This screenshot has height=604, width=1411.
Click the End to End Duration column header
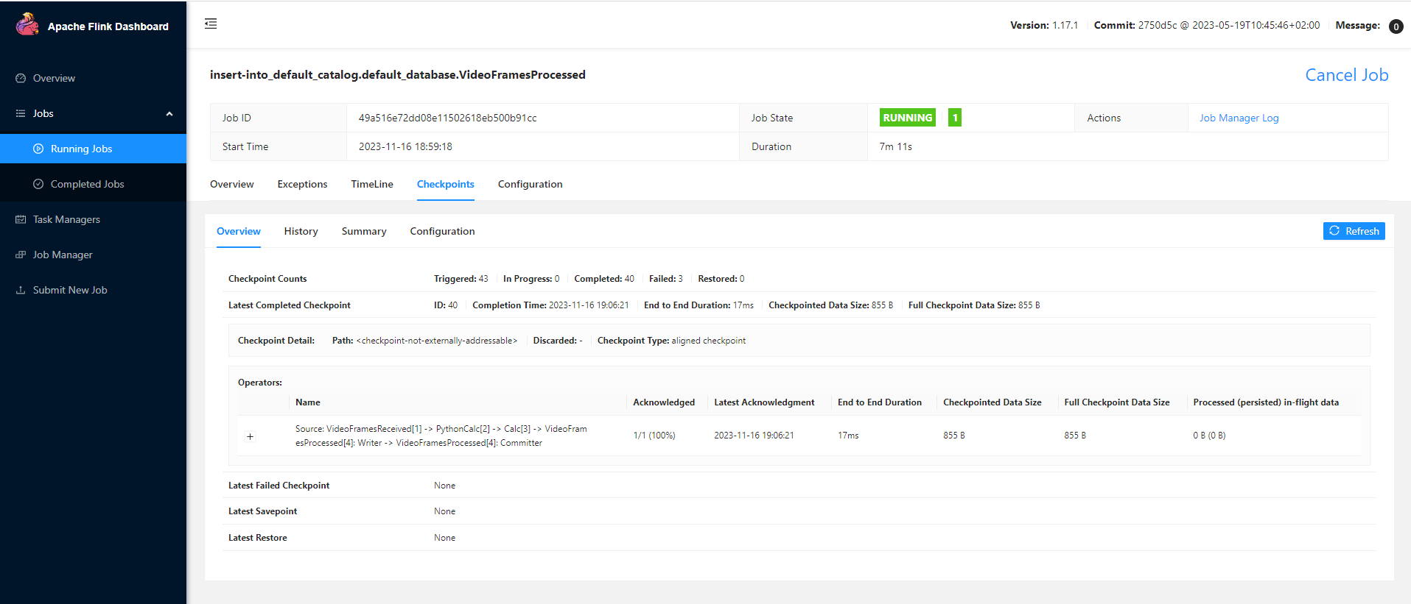coord(880,402)
